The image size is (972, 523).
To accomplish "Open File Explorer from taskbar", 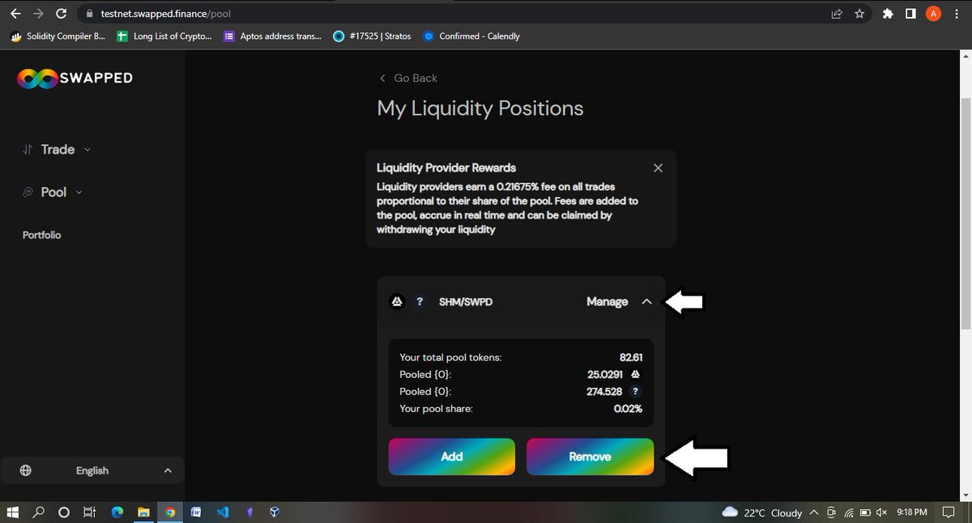I will point(143,512).
